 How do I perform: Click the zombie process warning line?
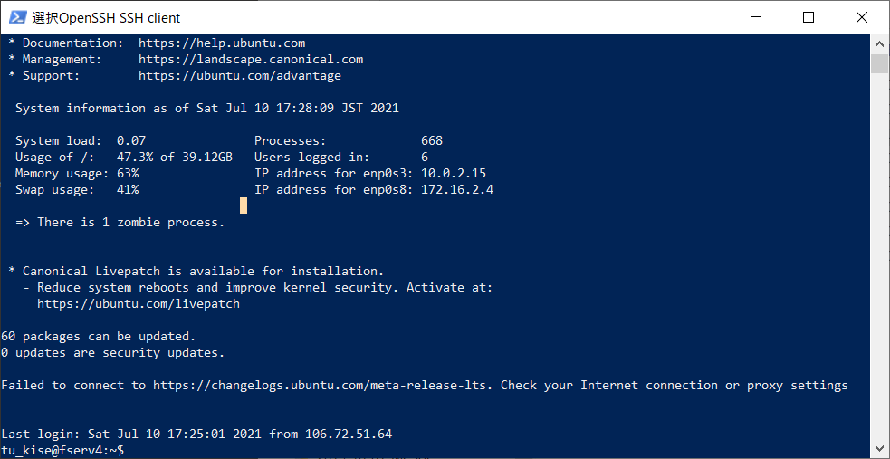point(120,223)
